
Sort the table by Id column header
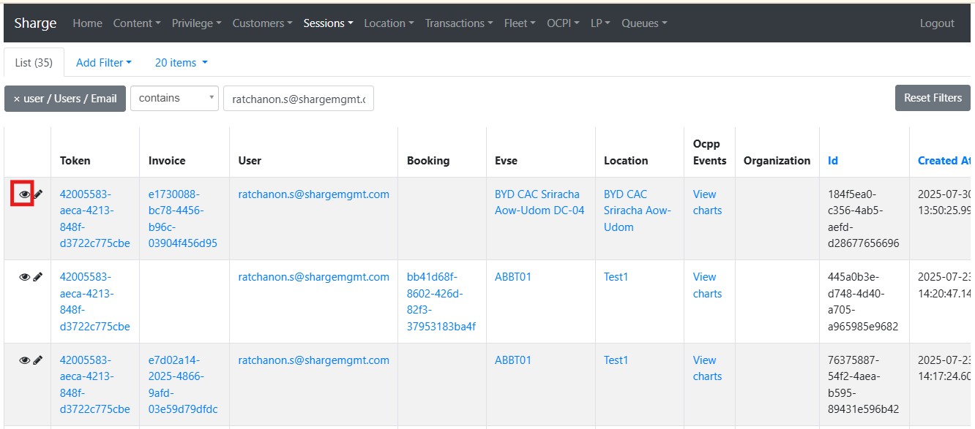tap(833, 161)
